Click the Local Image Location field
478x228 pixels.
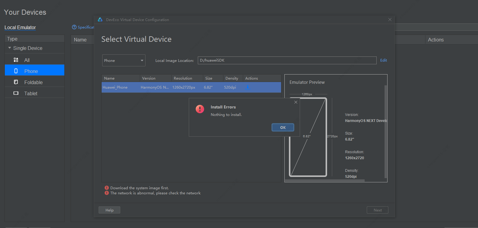pyautogui.click(x=287, y=60)
